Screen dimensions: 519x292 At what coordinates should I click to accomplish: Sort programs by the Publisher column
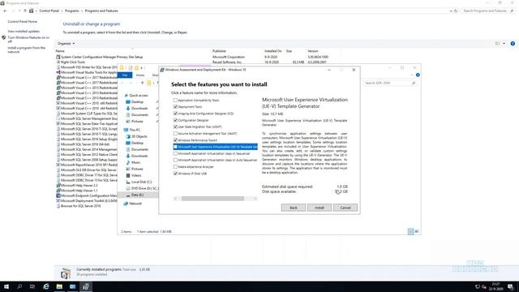coord(219,51)
